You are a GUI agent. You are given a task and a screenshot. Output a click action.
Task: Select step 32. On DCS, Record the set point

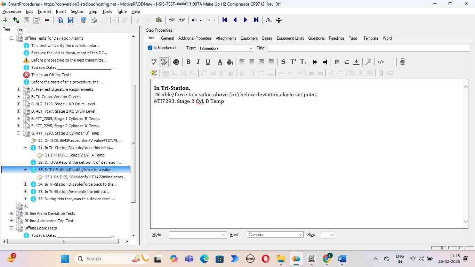pos(79,162)
